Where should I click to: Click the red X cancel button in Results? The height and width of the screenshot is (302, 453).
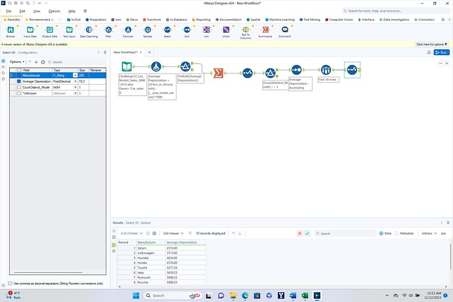point(299,234)
